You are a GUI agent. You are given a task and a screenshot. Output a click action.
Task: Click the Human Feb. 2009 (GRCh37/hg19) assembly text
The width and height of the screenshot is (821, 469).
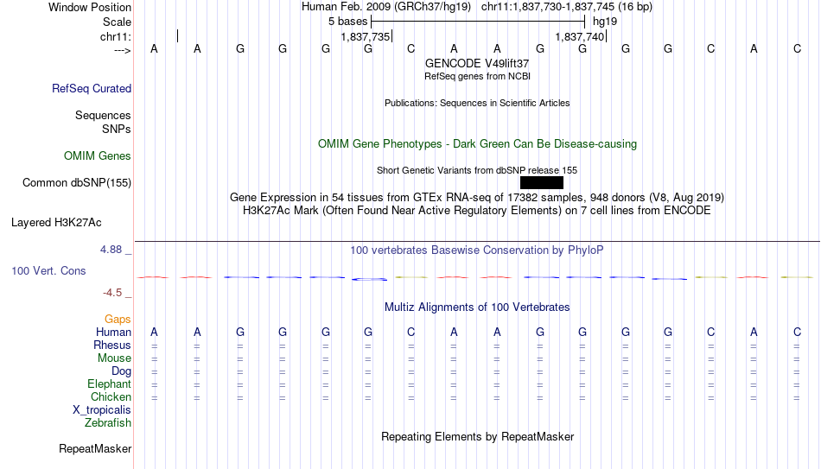pos(386,7)
